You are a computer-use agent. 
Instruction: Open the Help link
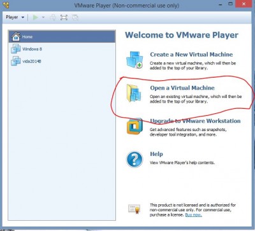click(156, 154)
